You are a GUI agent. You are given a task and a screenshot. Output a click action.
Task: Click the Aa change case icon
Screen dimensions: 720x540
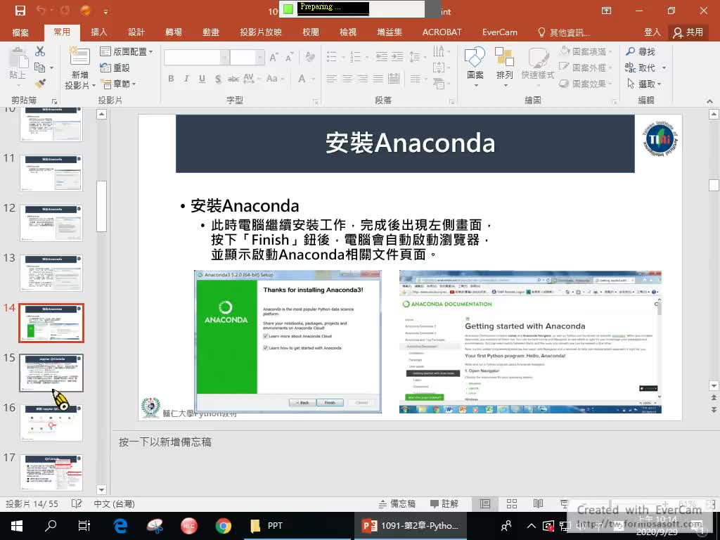[272, 79]
